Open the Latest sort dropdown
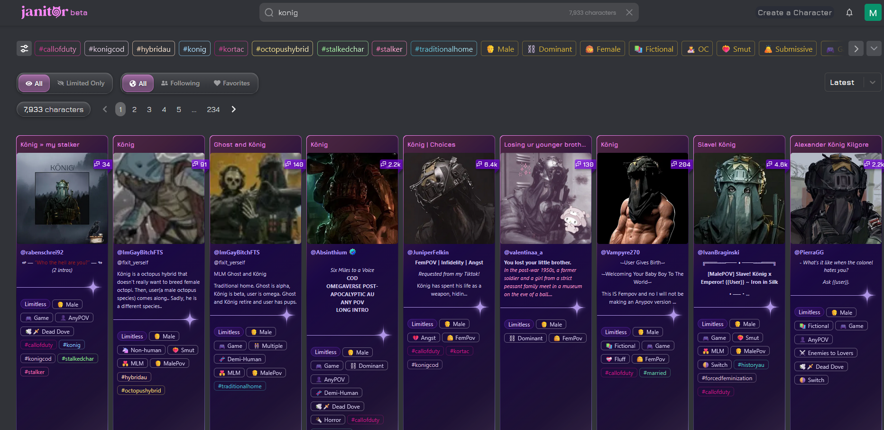The image size is (884, 430). click(853, 83)
